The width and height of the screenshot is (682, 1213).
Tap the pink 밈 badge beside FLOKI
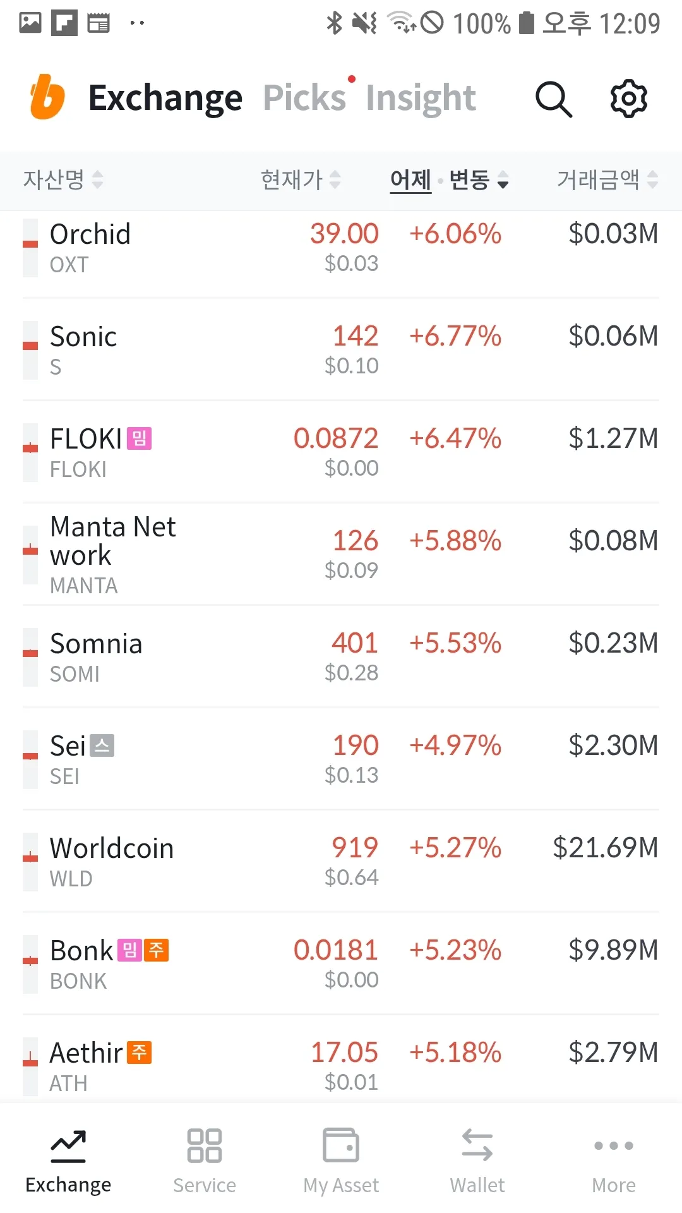point(139,438)
